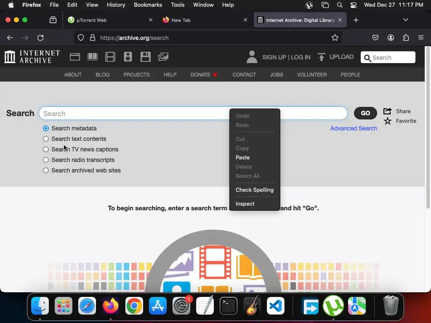Open the Video film icon in Archive header
This screenshot has width=431, height=323.
click(110, 57)
